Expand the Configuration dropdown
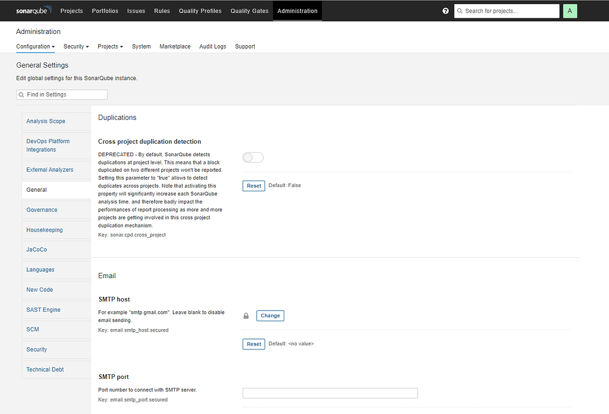Viewport: 609px width, 414px height. pos(35,46)
